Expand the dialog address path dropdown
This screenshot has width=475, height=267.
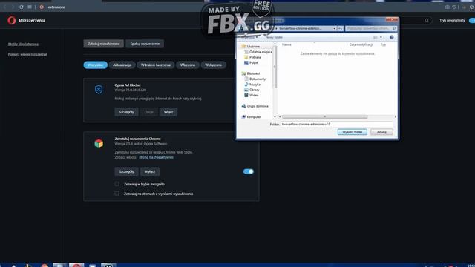(x=335, y=28)
